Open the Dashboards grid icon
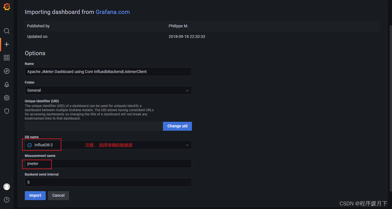392x209 pixels. (x=7, y=58)
